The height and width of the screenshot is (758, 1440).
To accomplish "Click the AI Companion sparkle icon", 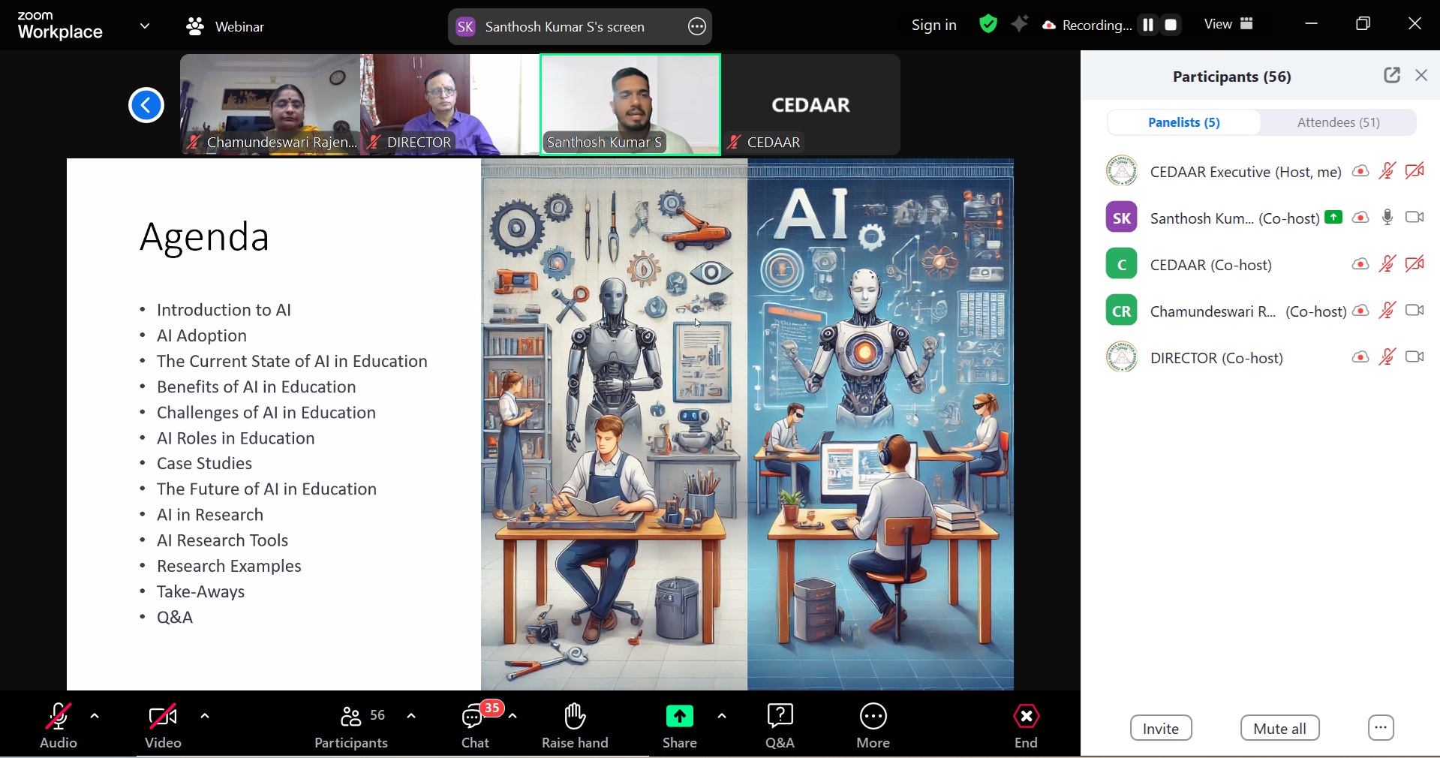I will click(x=1019, y=25).
